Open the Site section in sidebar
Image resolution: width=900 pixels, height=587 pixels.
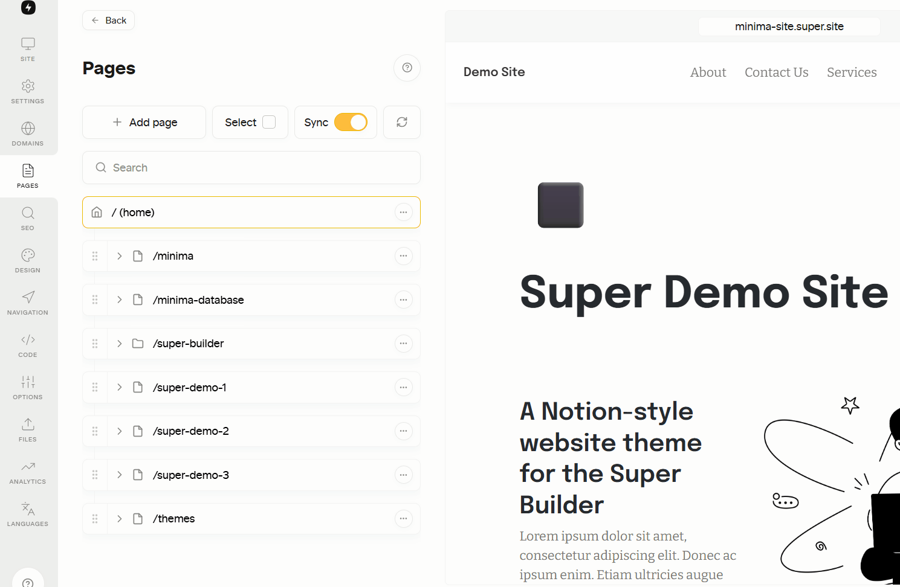[28, 50]
